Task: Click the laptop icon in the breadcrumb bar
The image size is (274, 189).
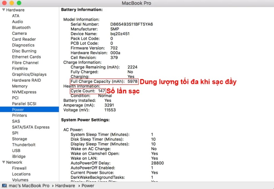Action: tap(5, 185)
